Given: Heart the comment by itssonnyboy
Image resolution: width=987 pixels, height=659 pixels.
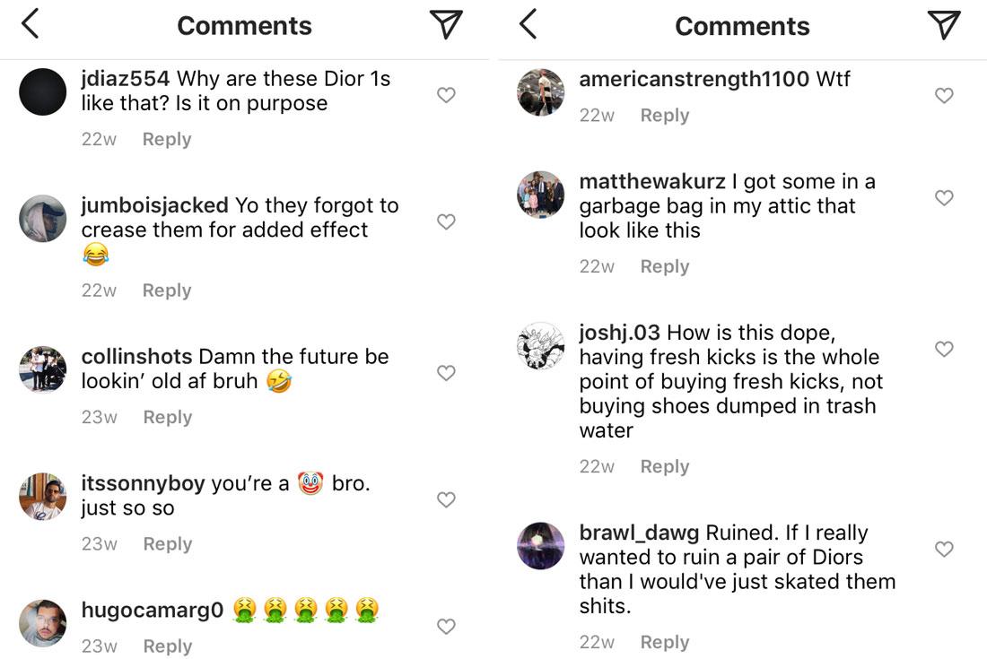Looking at the screenshot, I should coord(446,499).
